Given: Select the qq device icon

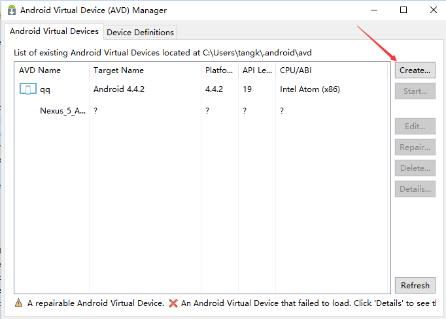Looking at the screenshot, I should (28, 89).
